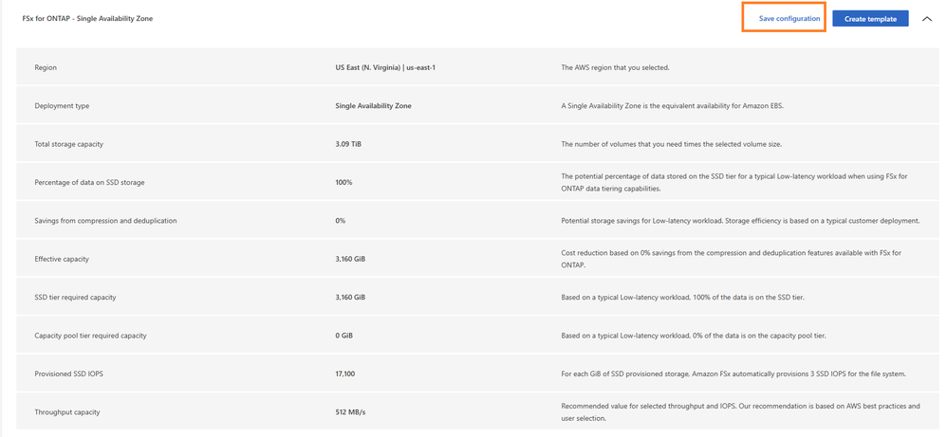The height and width of the screenshot is (437, 947).
Task: Select the Percentage of data on SSD storage label
Action: [89, 182]
